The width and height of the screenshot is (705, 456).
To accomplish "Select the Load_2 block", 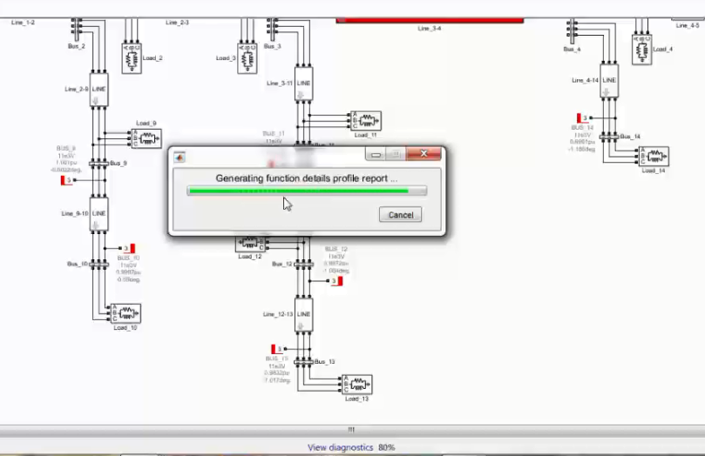I will tap(132, 58).
